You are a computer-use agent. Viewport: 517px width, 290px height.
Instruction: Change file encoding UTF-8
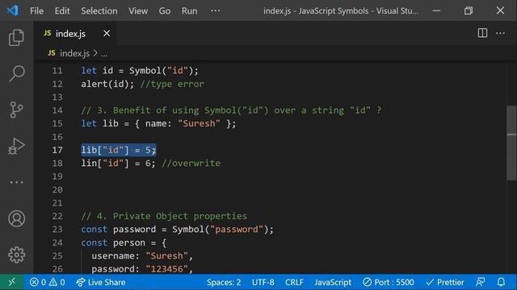pyautogui.click(x=263, y=282)
